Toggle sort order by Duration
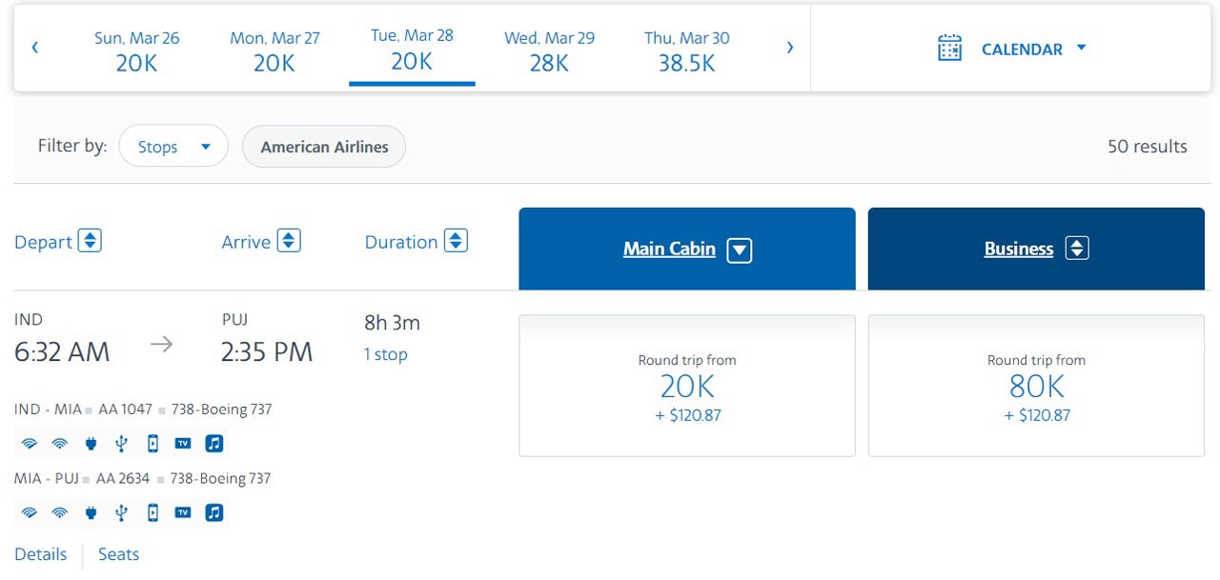1220x580 pixels. point(457,241)
